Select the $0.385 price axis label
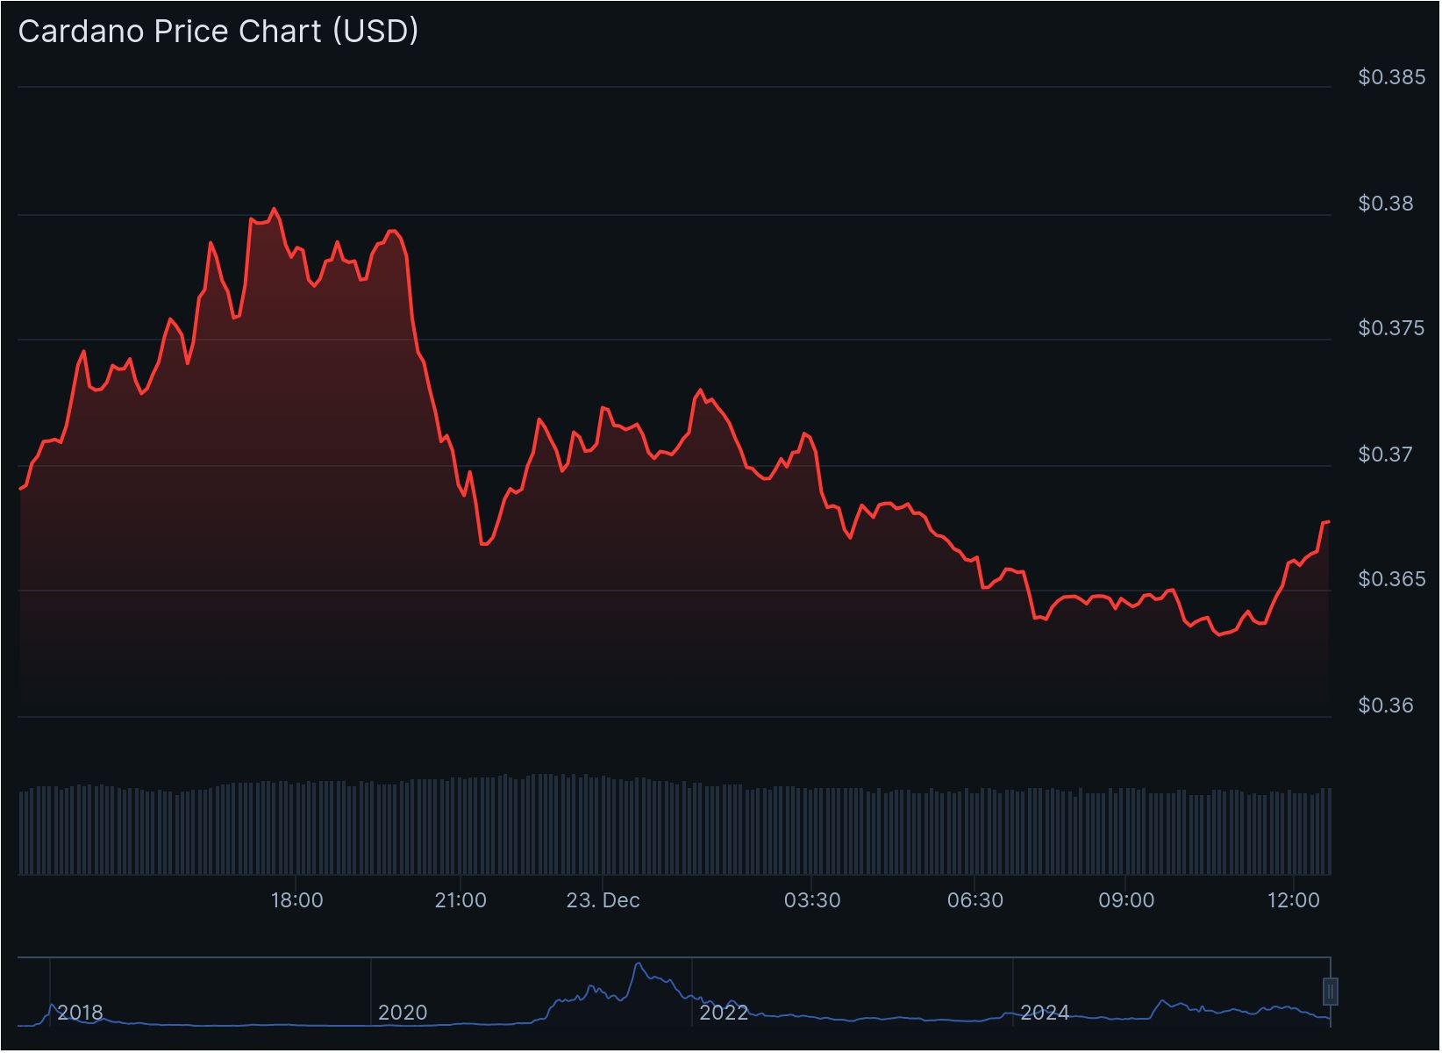The width and height of the screenshot is (1442, 1053). [x=1389, y=77]
